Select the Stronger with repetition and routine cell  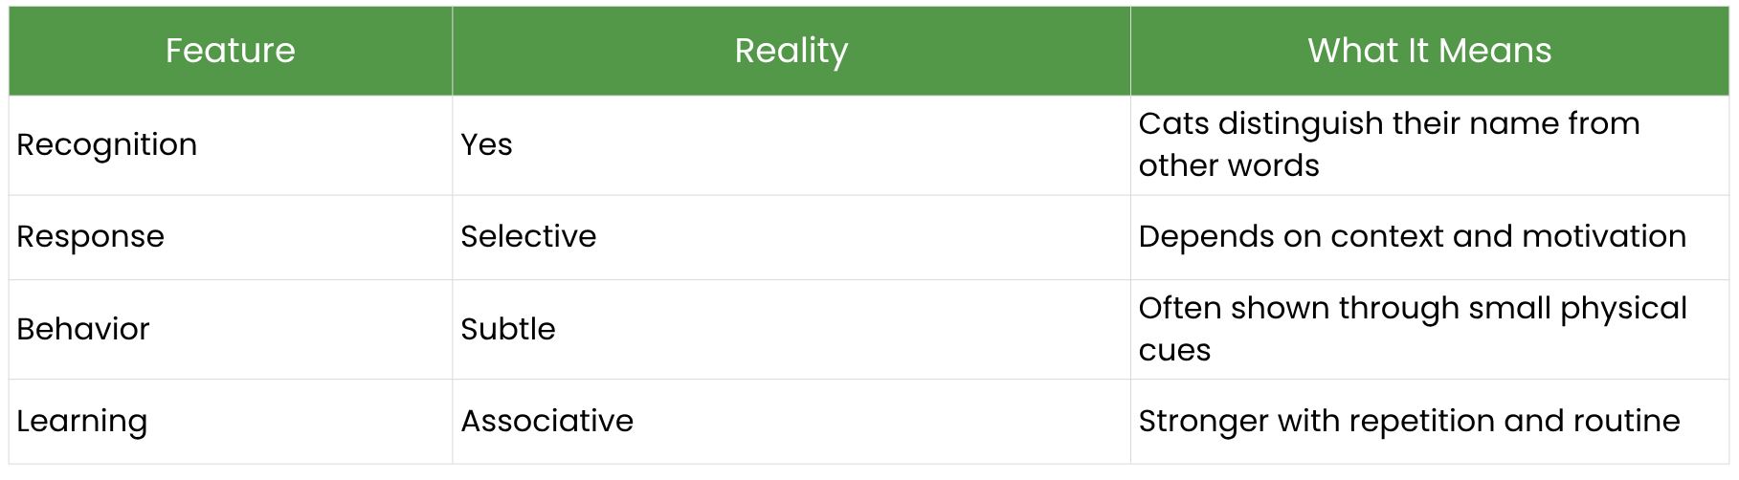(1409, 421)
